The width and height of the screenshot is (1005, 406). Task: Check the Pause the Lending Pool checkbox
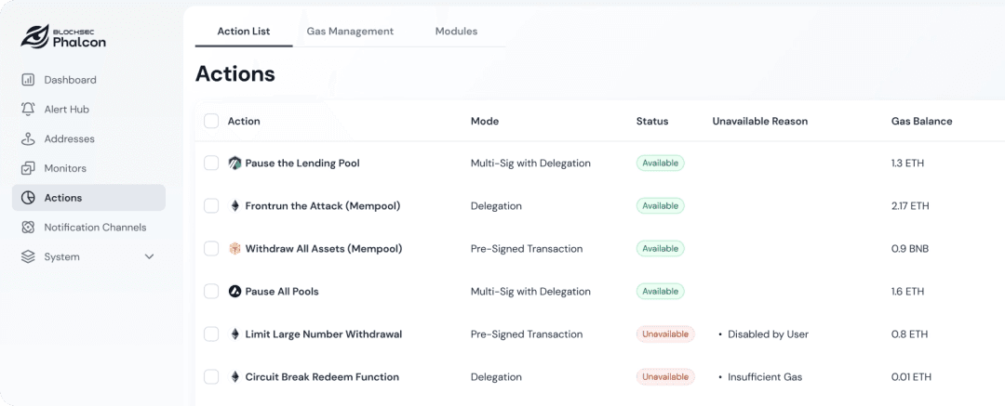(x=211, y=164)
